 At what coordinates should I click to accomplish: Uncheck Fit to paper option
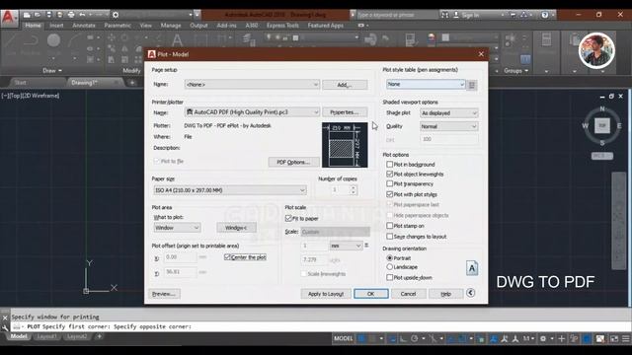(x=288, y=218)
